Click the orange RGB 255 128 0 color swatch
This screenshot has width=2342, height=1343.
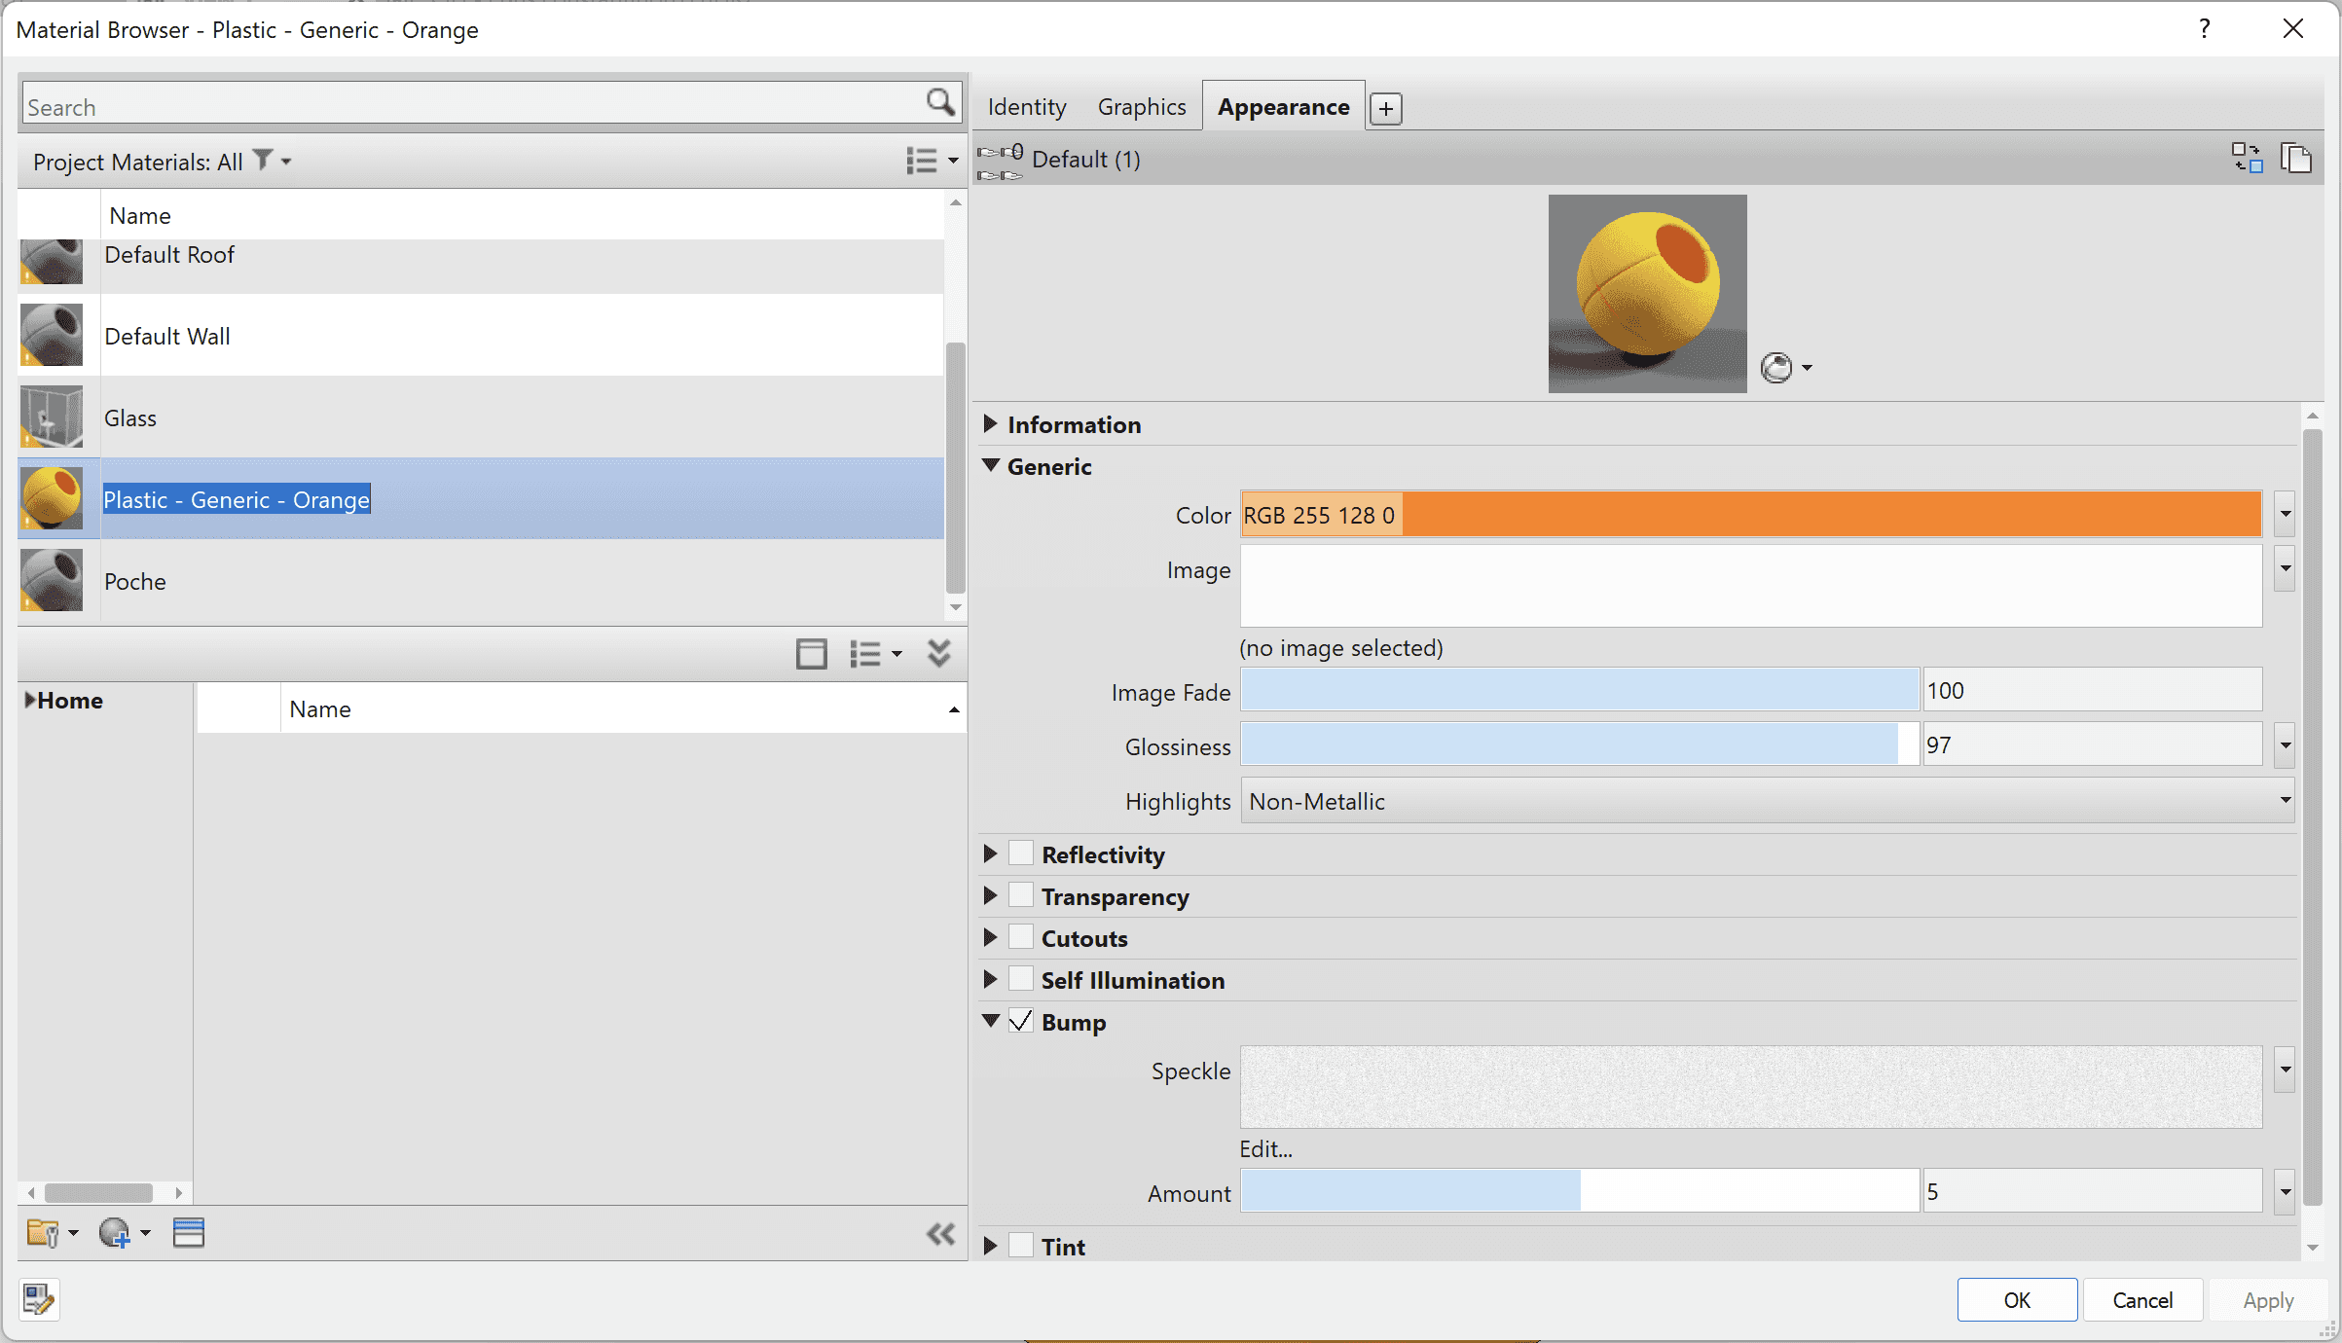tap(1752, 514)
